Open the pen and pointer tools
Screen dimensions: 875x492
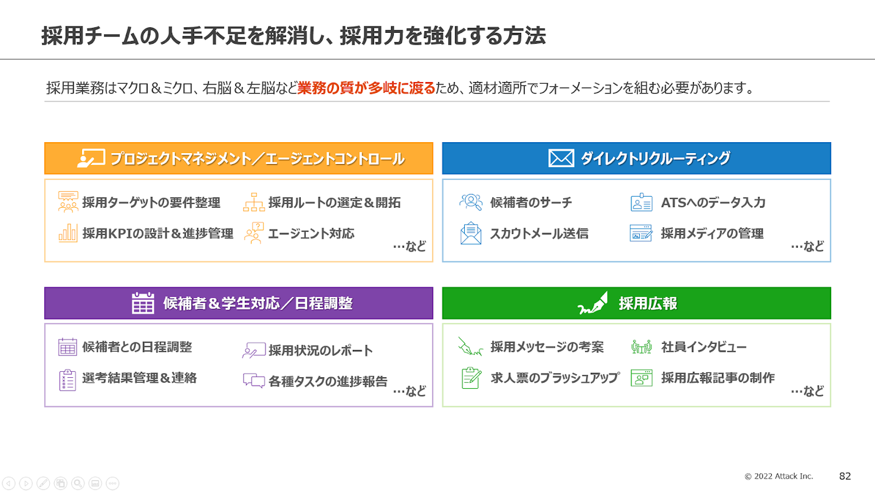click(x=43, y=483)
